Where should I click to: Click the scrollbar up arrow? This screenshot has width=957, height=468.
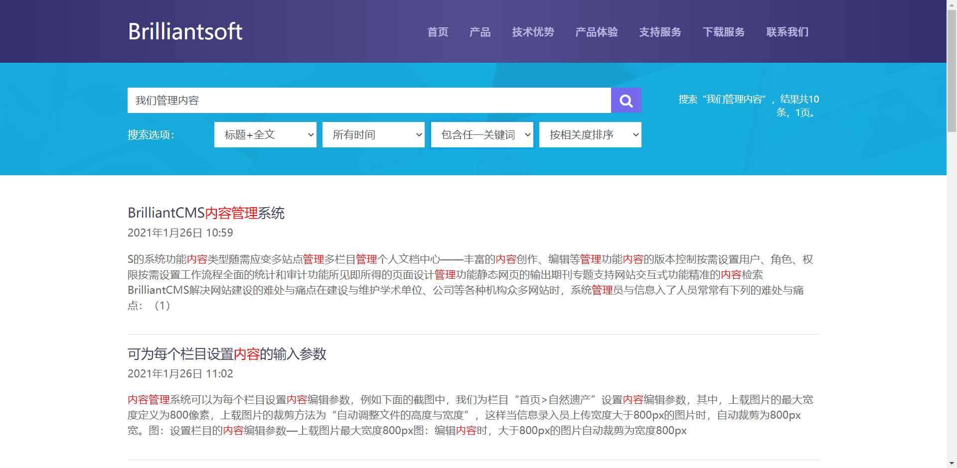coord(952,4)
